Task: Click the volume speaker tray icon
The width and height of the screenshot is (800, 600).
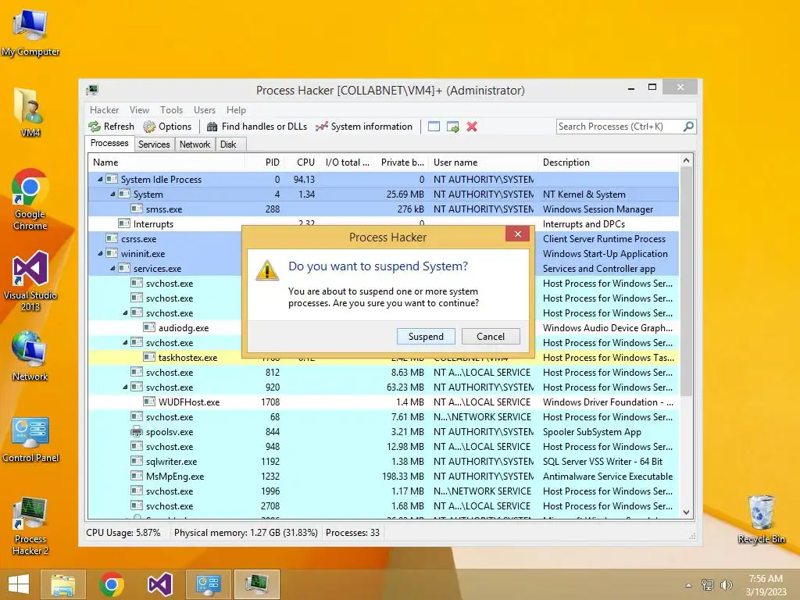Action: 726,585
